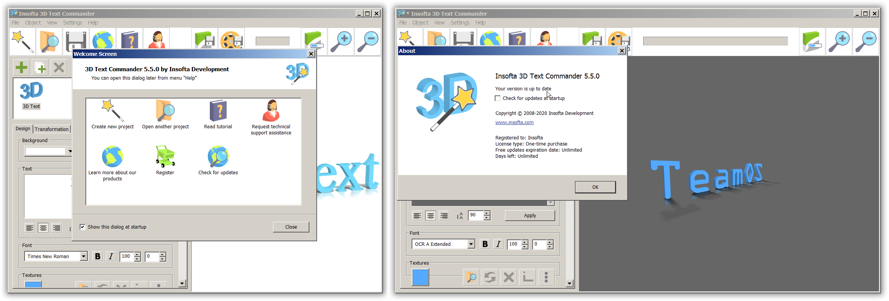889x301 pixels.
Task: Select the 3D Text object thumbnail
Action: (31, 95)
